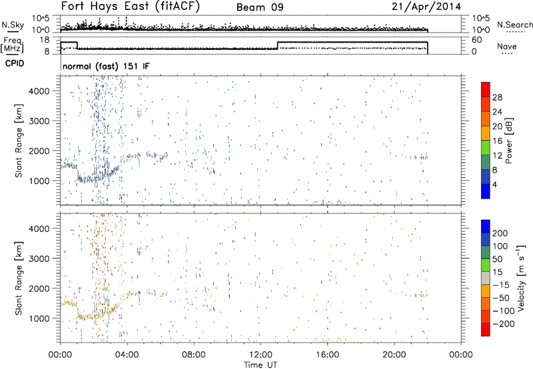533x369 pixels.
Task: Click the "16" label on Power colorbar
Action: [497, 141]
